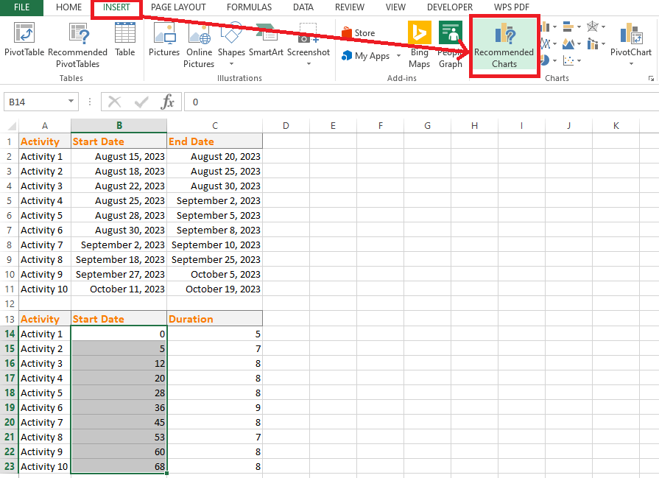Switch to the FORMULAS ribbon tab
Screen dimensions: 659x478
click(249, 7)
